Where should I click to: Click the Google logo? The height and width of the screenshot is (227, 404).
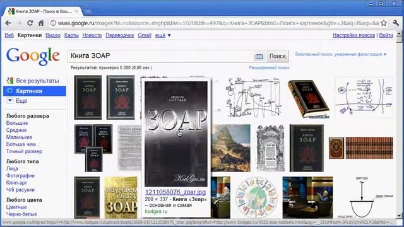click(33, 56)
